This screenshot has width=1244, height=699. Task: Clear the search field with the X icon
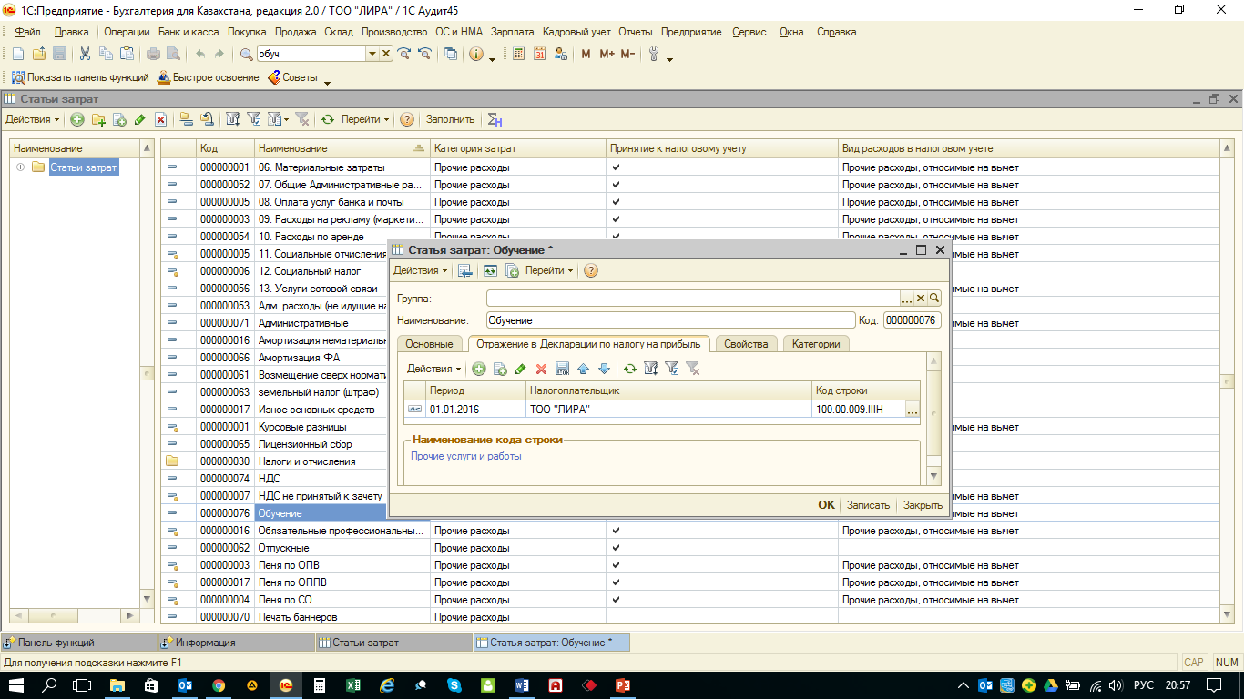coord(386,54)
